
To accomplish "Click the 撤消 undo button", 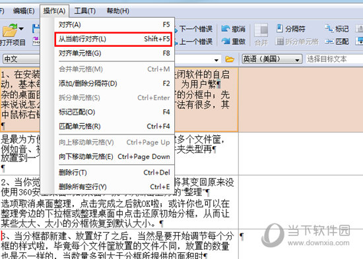I will click(234, 29).
